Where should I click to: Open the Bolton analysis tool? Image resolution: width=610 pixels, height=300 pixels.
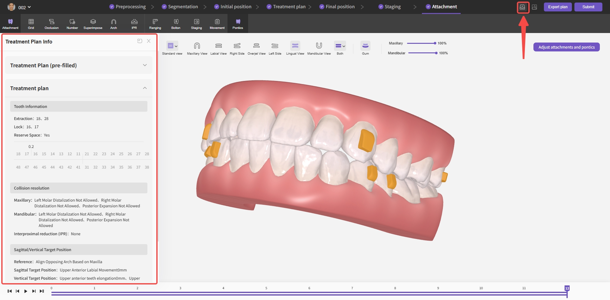(x=176, y=24)
